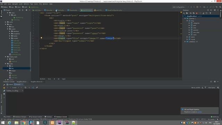The height and width of the screenshot is (125, 222).
Task: Open the Refactor menu
Action: click(26, 4)
